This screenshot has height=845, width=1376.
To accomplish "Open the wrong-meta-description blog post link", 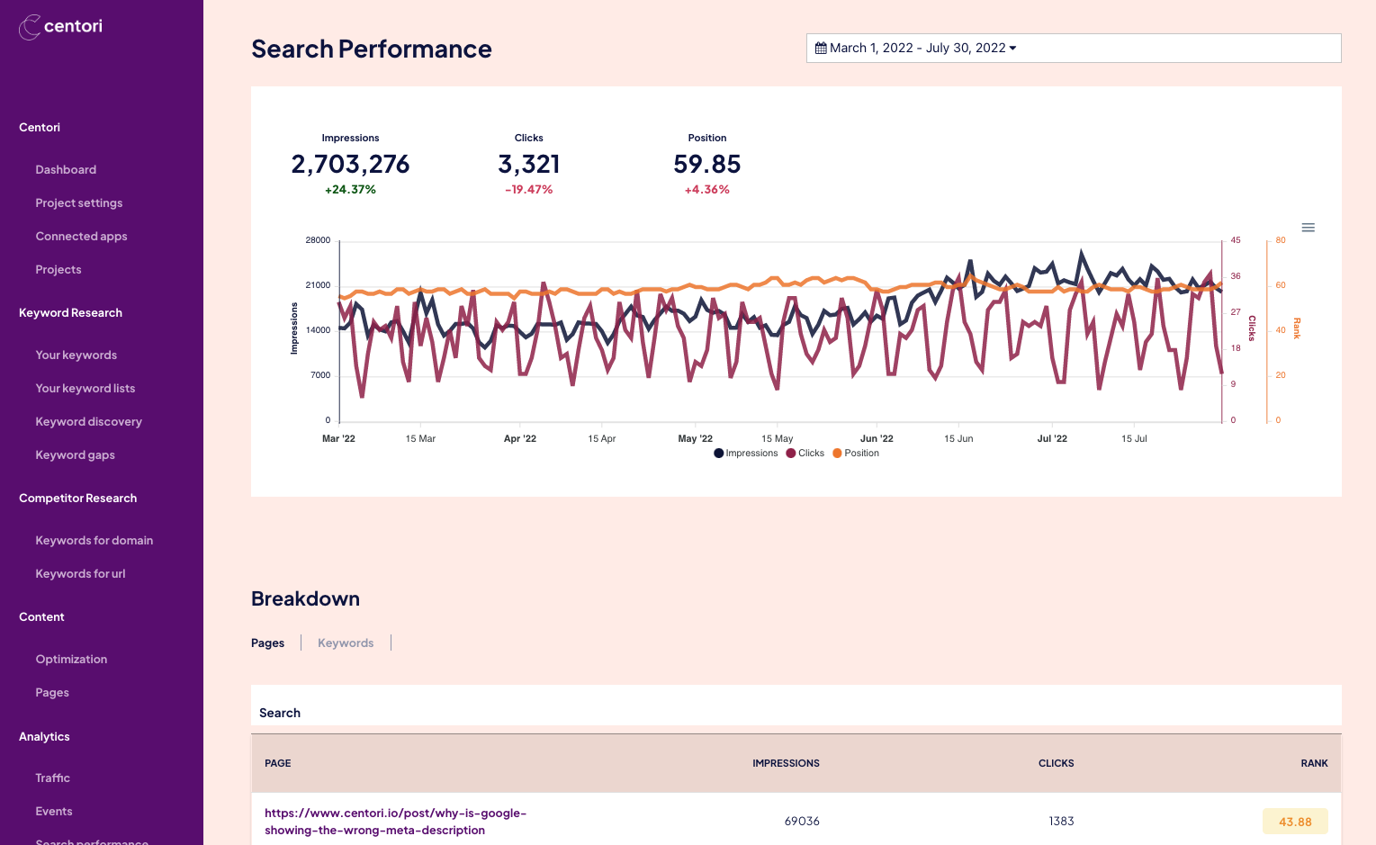I will [x=395, y=821].
